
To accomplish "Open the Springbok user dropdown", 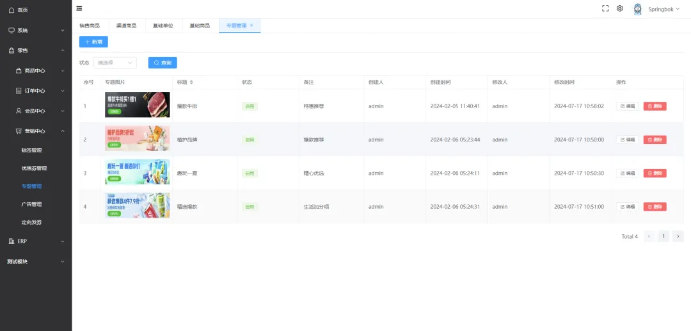I will coord(663,9).
